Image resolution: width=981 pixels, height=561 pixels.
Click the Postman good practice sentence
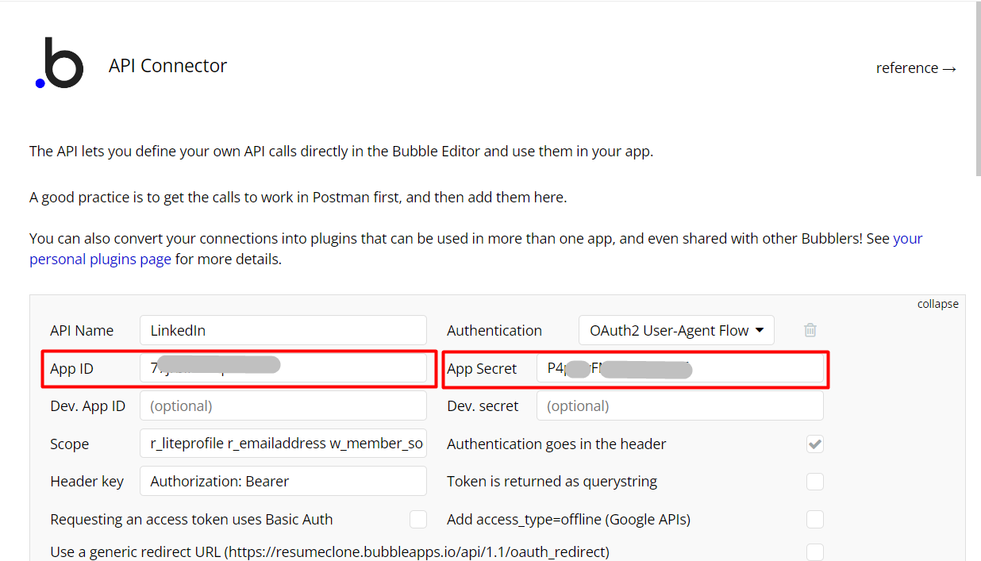(298, 198)
